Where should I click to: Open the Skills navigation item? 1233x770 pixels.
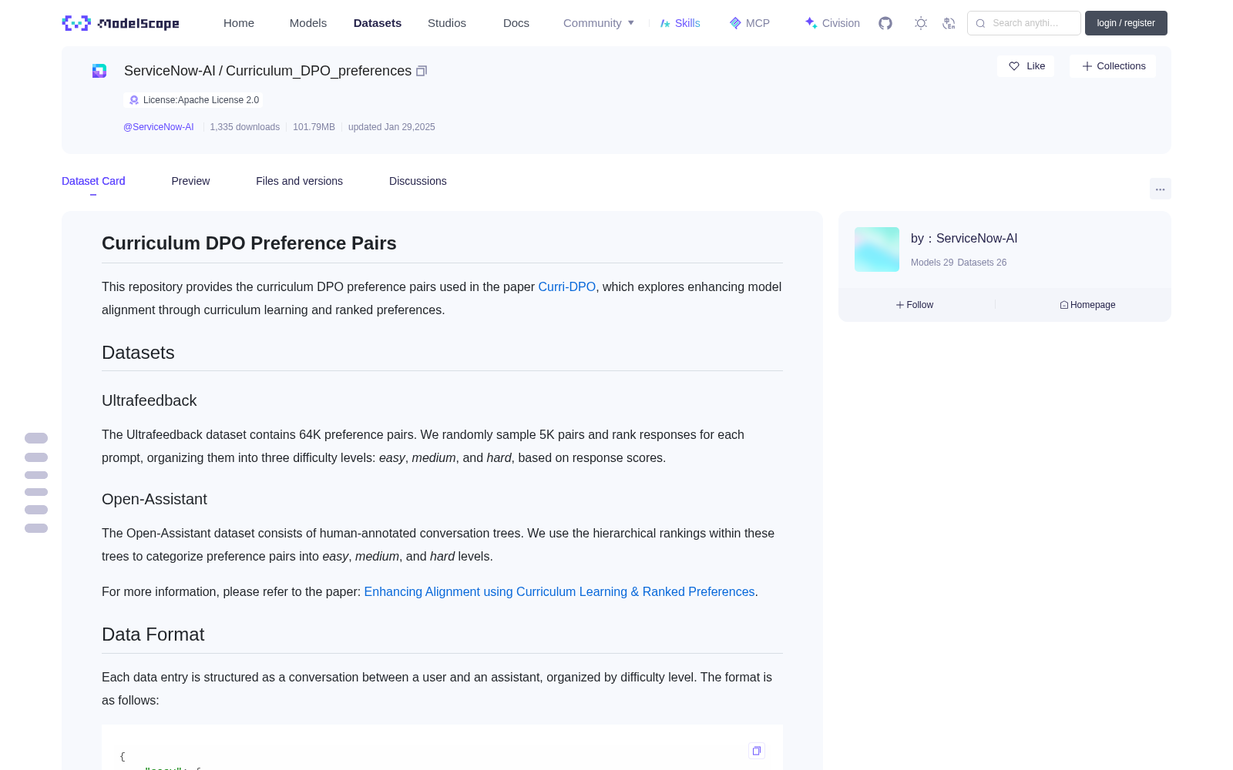680,23
